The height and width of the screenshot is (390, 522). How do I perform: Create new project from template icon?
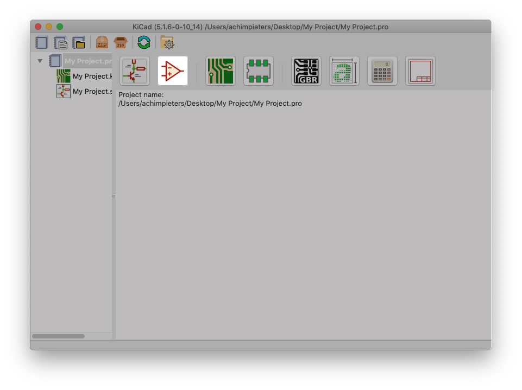tap(61, 43)
